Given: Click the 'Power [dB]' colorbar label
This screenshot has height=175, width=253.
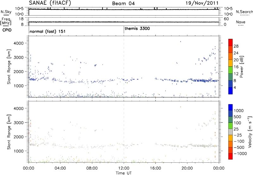Looking at the screenshot, I should (242, 67).
